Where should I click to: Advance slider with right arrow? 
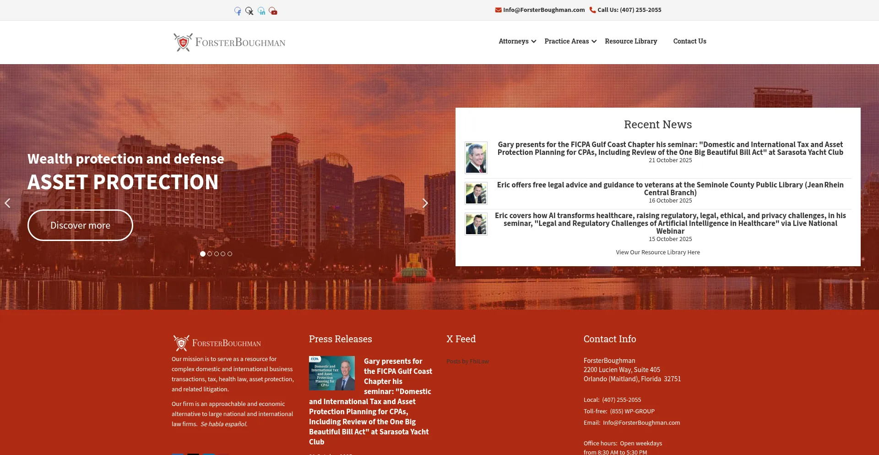425,203
